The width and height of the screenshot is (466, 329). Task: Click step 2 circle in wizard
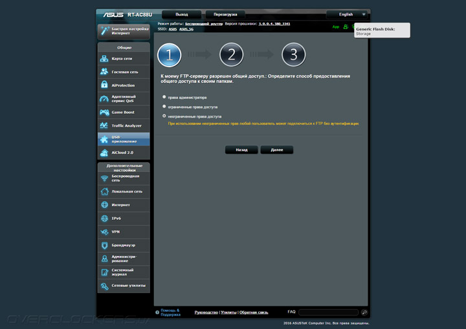pos(231,55)
